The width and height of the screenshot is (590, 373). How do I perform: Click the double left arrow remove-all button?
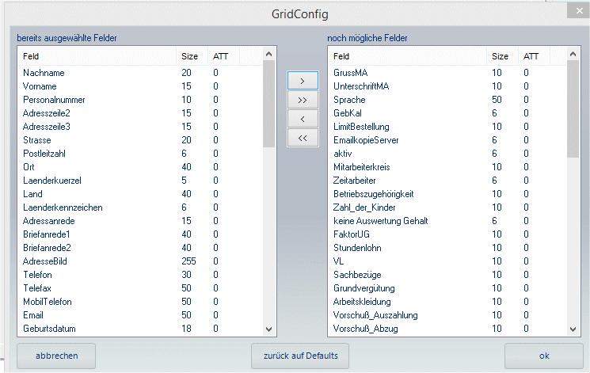302,139
